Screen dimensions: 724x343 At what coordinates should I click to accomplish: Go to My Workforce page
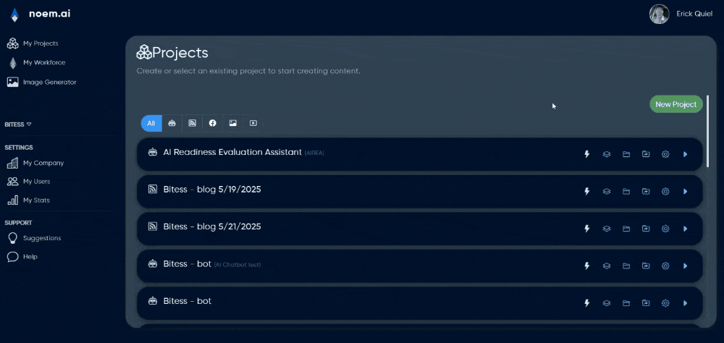pos(36,62)
